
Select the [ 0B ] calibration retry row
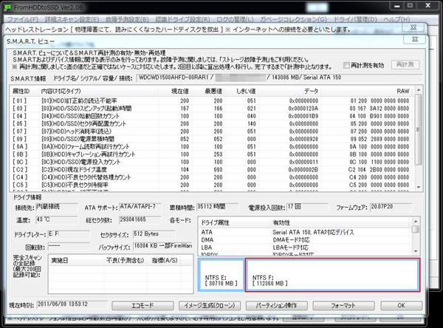213,154
